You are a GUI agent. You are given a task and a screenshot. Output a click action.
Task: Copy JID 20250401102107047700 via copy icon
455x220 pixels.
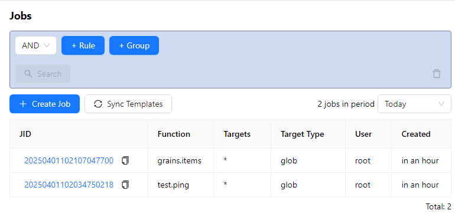pyautogui.click(x=125, y=160)
